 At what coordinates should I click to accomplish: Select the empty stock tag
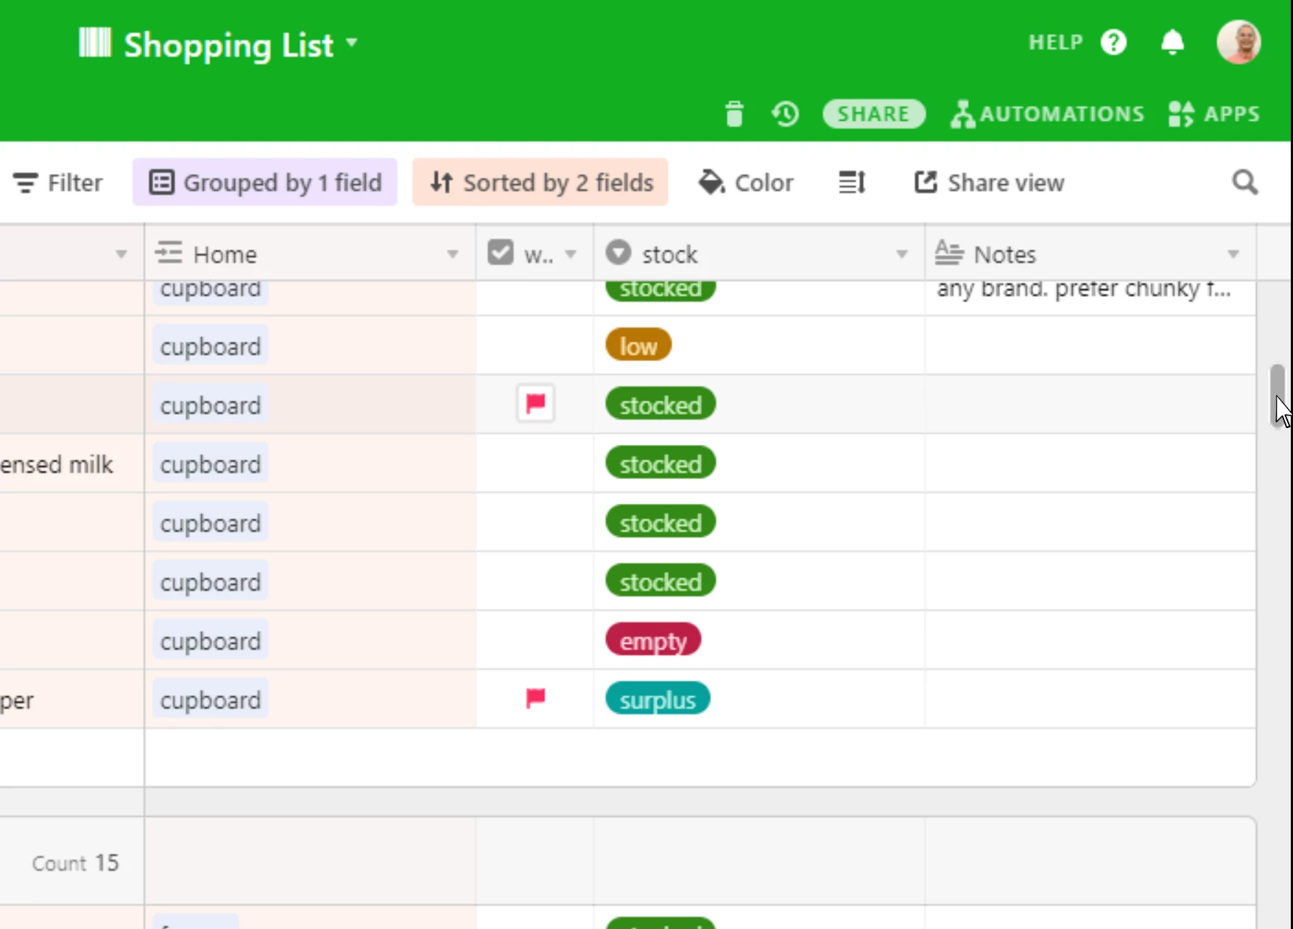click(653, 640)
